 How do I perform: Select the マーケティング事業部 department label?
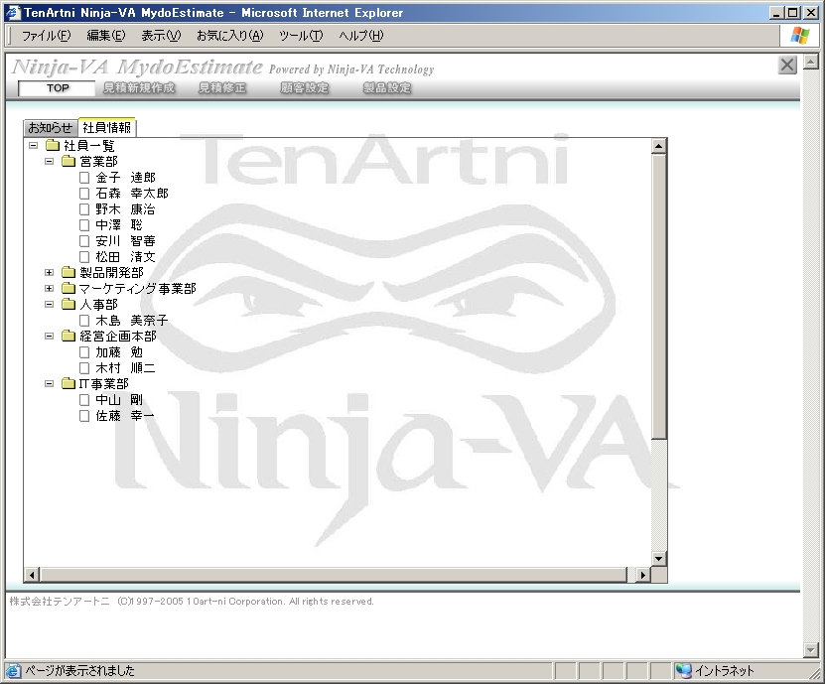137,288
